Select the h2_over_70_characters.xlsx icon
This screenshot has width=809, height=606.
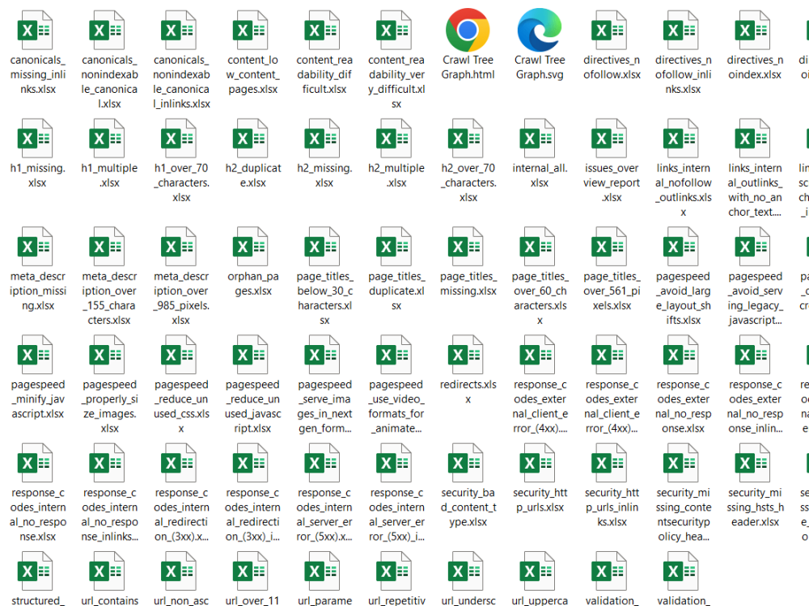466,139
